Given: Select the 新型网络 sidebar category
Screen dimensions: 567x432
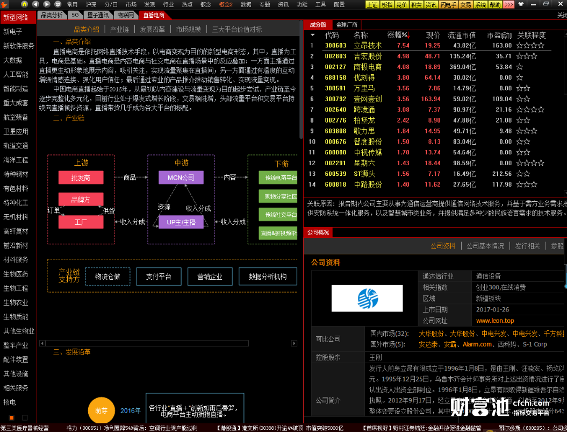Looking at the screenshot, I should coord(18,17).
